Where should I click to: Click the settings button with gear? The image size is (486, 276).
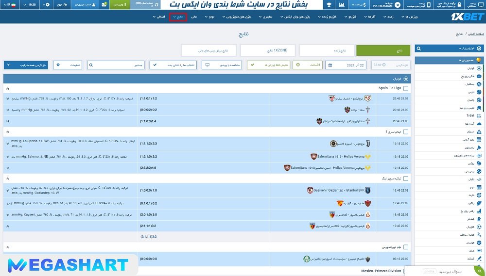pos(68,65)
